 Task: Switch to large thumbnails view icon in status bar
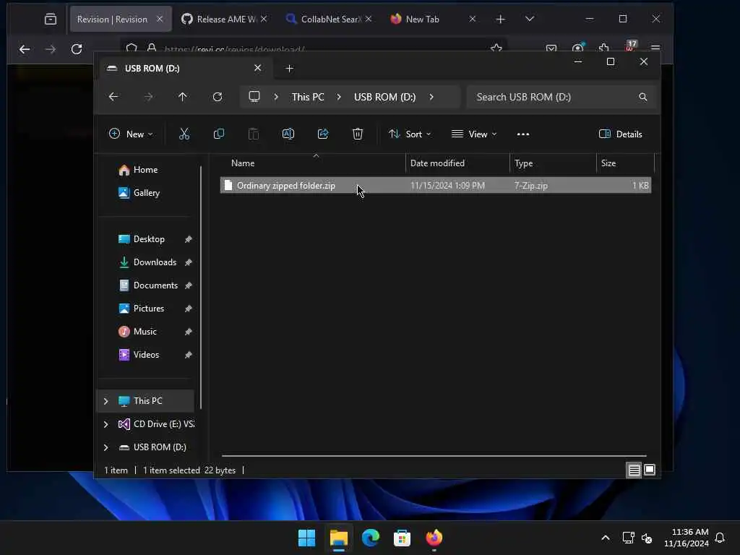point(650,470)
